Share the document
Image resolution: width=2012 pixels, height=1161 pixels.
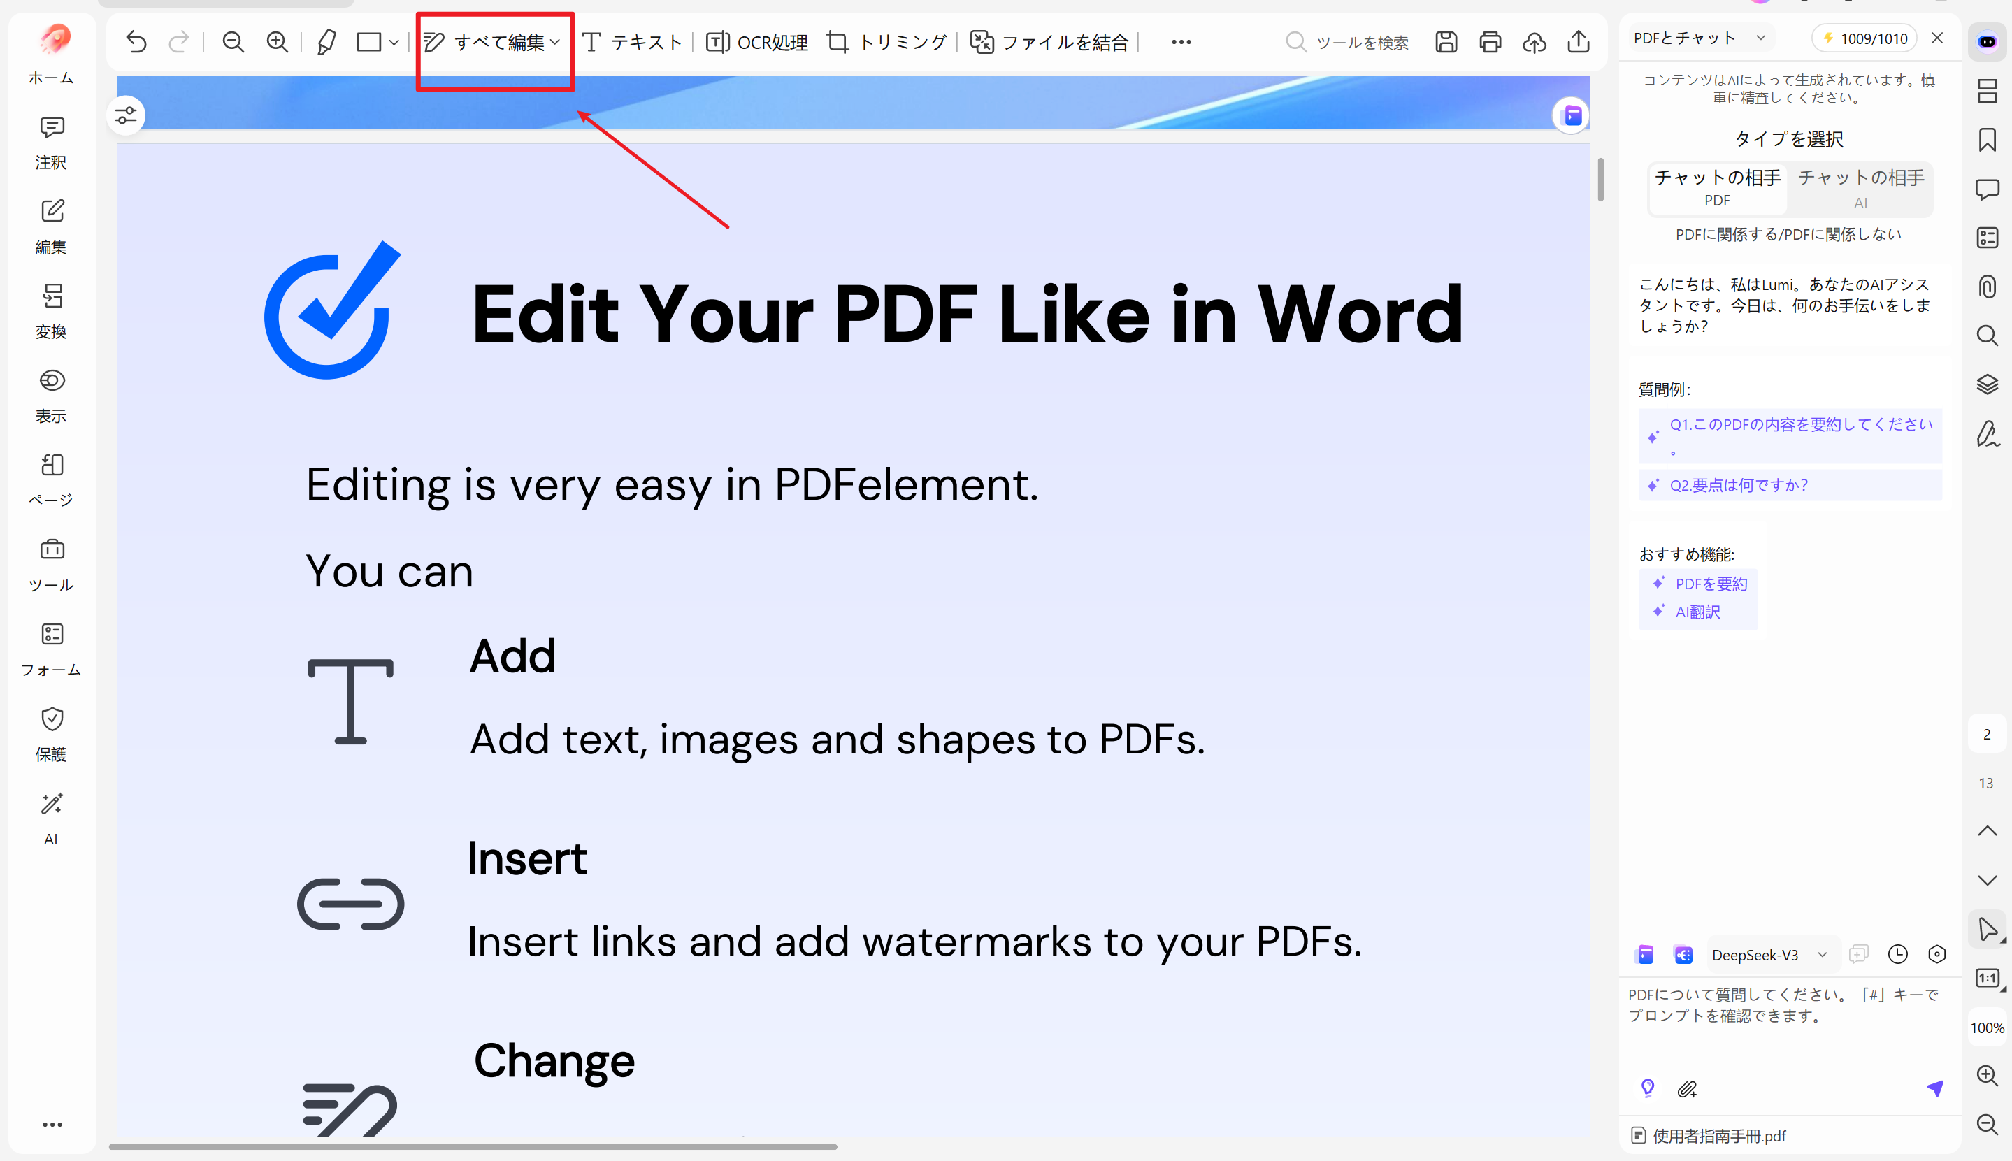(x=1578, y=41)
